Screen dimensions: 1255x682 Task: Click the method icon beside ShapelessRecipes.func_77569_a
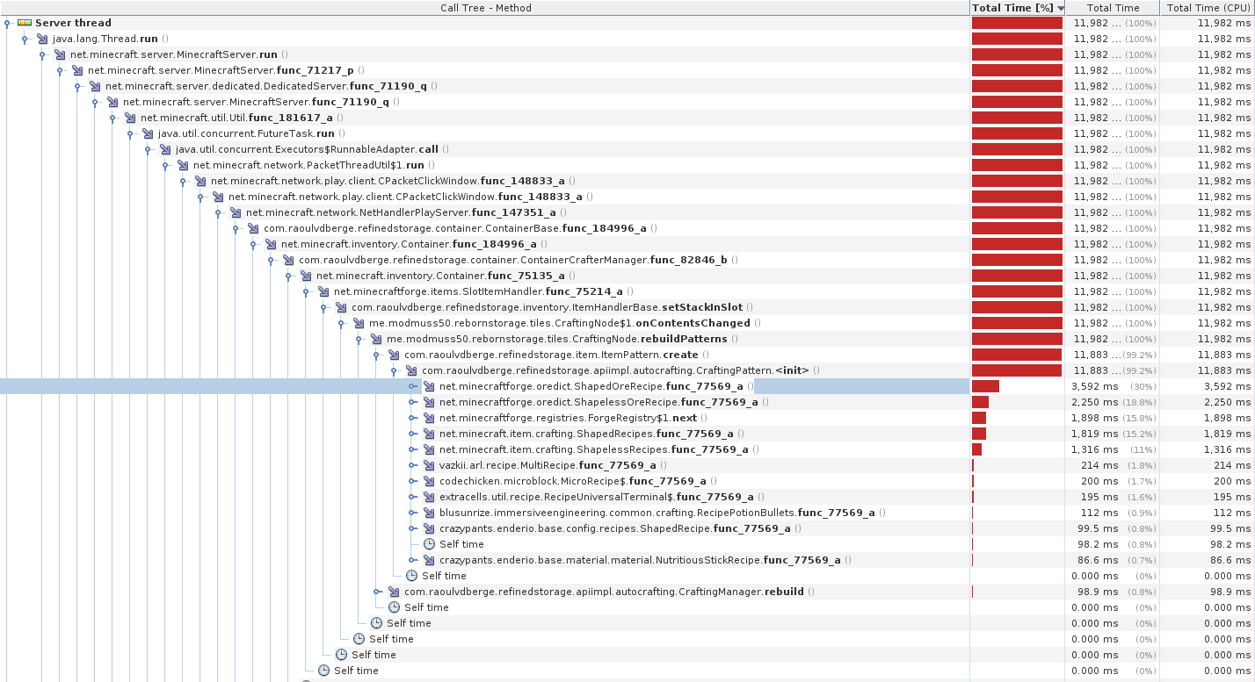pos(429,449)
